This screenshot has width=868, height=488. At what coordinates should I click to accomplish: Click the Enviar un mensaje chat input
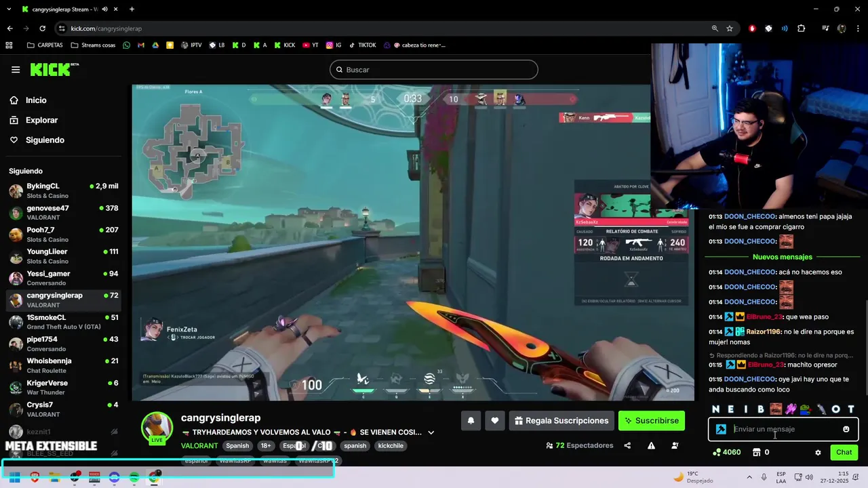click(784, 429)
